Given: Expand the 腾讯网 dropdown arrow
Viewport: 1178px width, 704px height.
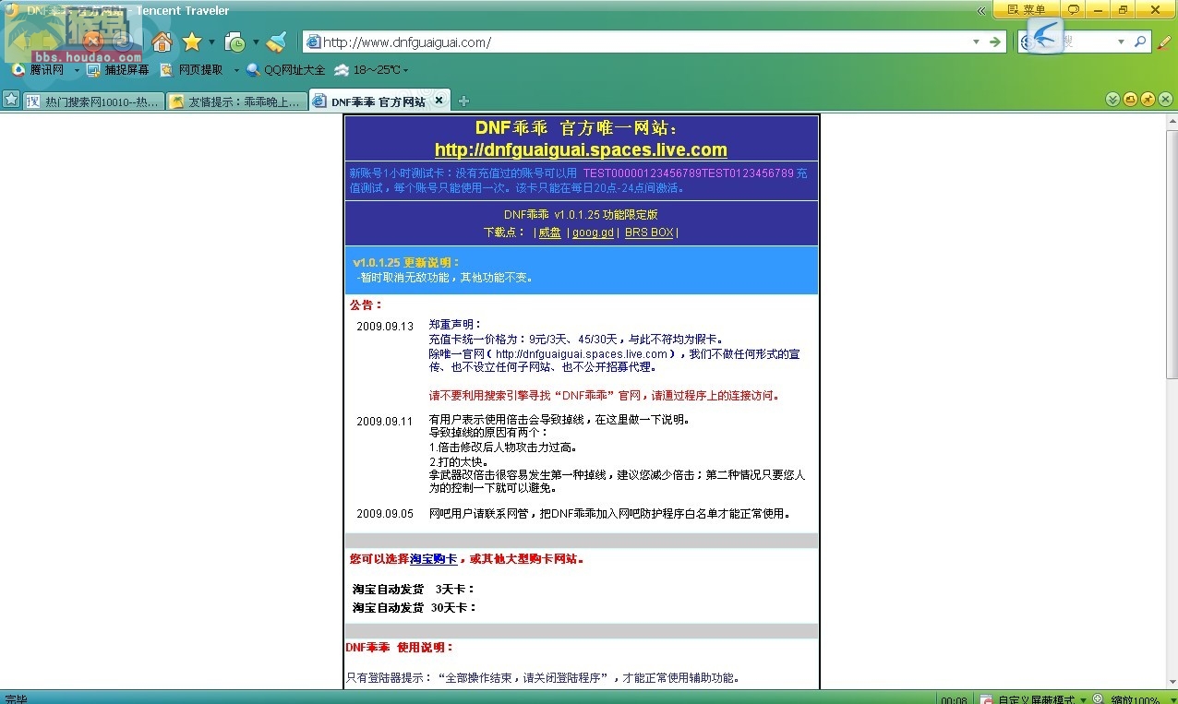Looking at the screenshot, I should [77, 69].
